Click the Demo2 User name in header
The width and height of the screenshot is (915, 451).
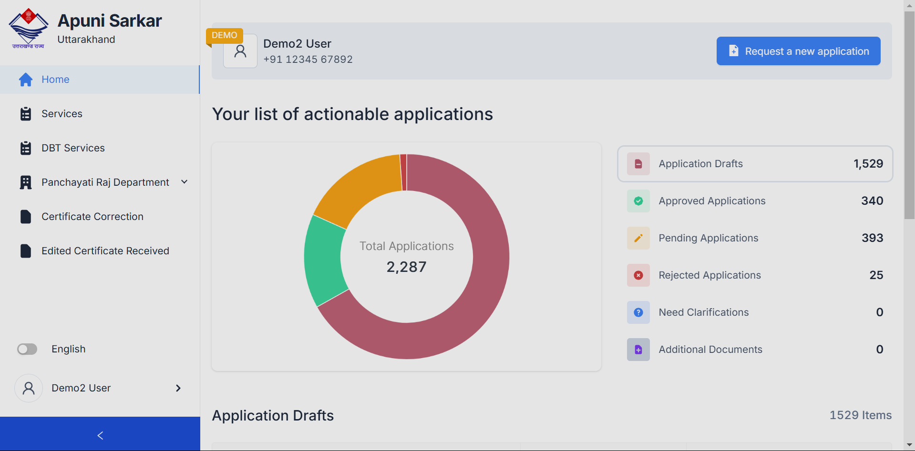(297, 44)
